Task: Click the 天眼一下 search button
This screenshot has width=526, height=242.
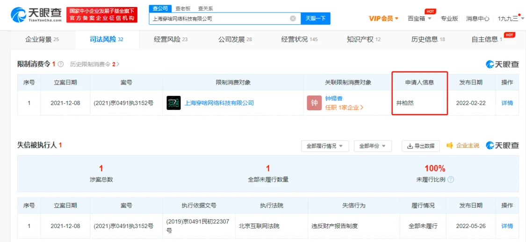Action: click(315, 19)
